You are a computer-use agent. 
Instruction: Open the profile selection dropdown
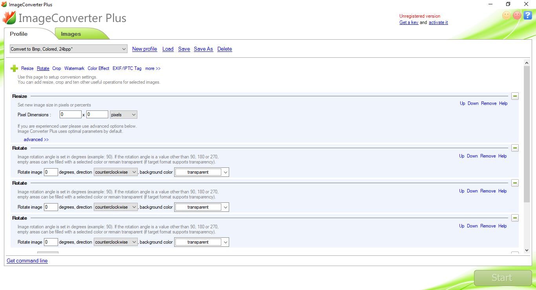point(69,49)
